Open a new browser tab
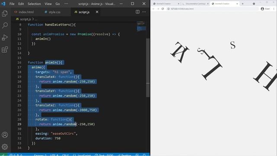The height and width of the screenshot is (156, 277). 242,4
